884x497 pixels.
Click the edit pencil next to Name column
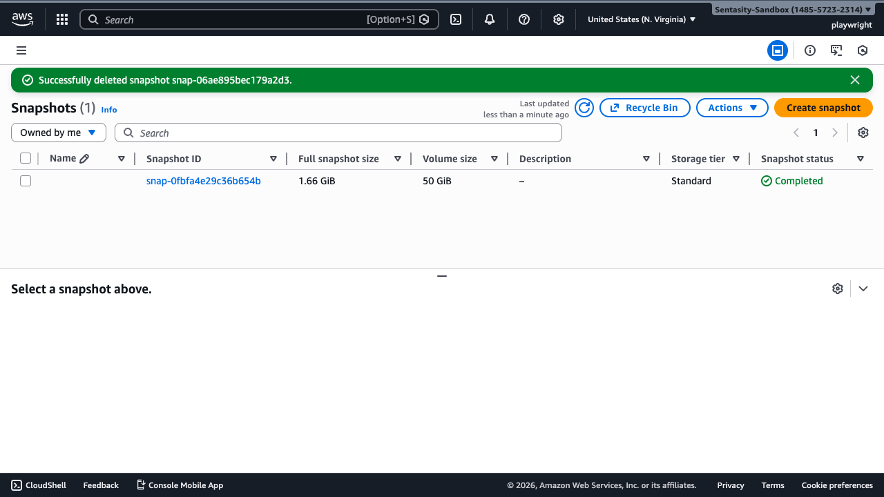click(84, 159)
